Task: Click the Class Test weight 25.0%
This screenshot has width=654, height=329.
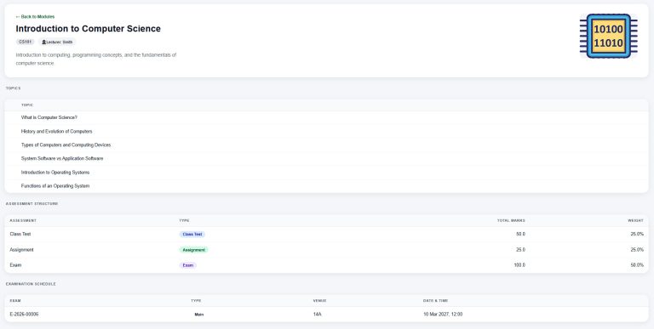Action: [637, 234]
